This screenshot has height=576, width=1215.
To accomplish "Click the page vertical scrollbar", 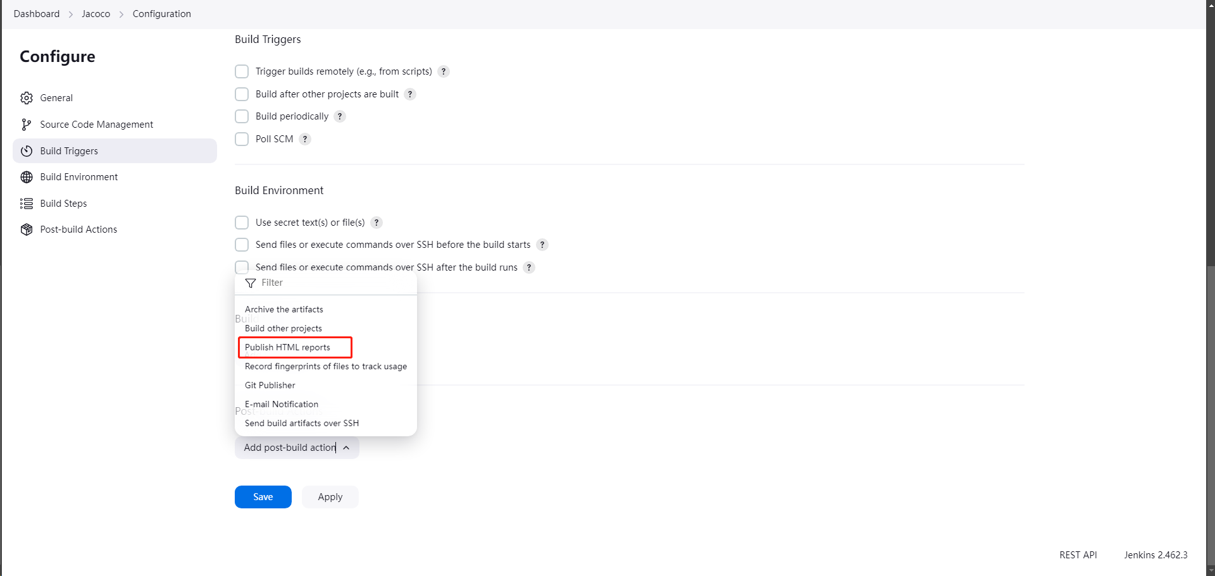I will (1211, 414).
